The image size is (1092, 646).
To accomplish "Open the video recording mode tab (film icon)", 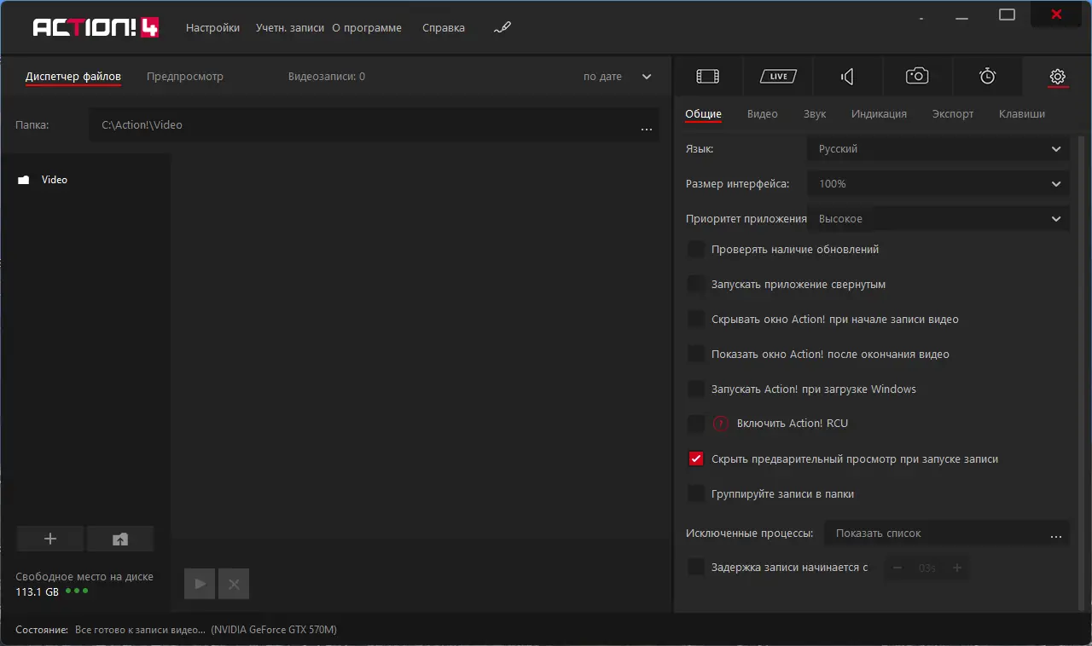I will pyautogui.click(x=708, y=77).
